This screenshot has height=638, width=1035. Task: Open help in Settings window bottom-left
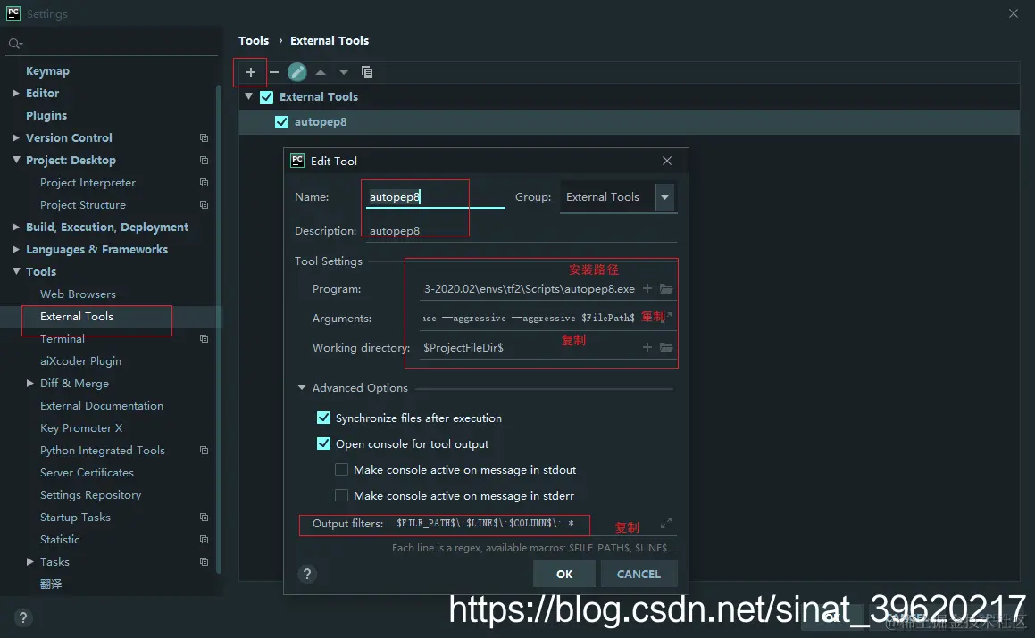[23, 617]
